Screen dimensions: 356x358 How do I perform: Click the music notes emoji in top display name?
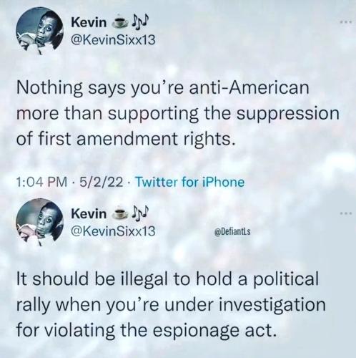(x=140, y=21)
